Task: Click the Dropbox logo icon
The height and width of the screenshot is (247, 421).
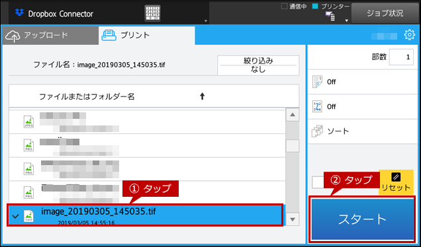Action: 19,13
